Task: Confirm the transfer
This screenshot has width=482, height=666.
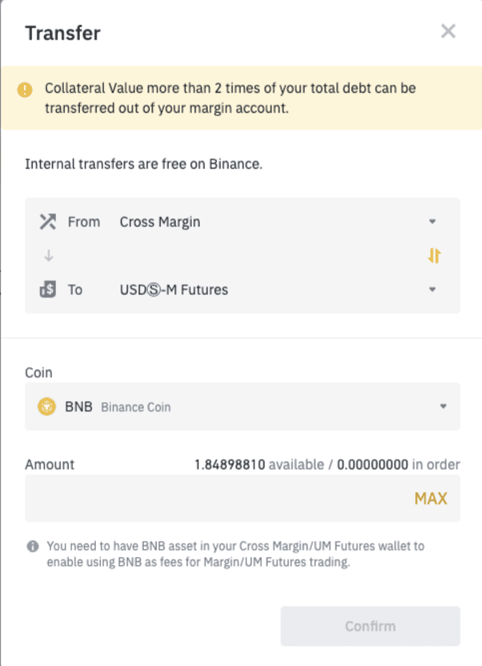Action: point(370,626)
